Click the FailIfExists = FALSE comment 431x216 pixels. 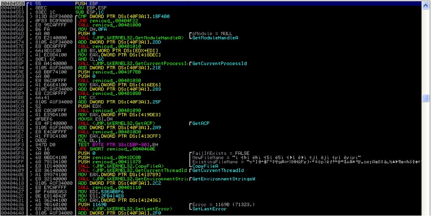click(221, 153)
